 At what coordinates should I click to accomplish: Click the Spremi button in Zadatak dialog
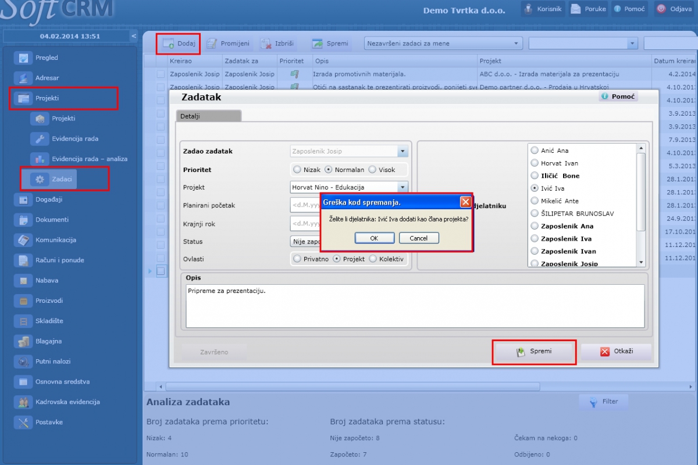click(x=534, y=352)
